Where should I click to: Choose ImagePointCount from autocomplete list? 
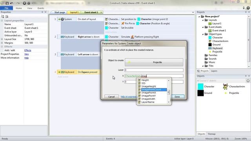click(152, 90)
